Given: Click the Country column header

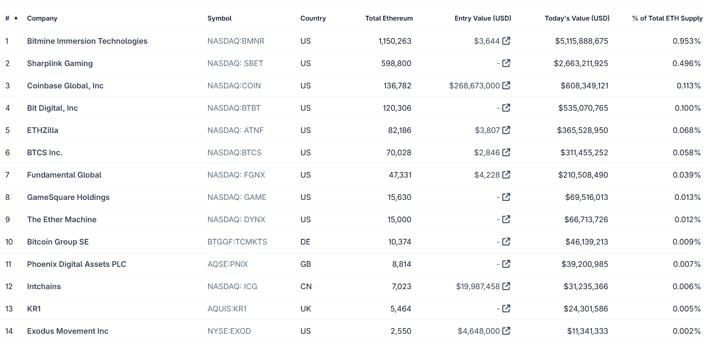Looking at the screenshot, I should (313, 18).
